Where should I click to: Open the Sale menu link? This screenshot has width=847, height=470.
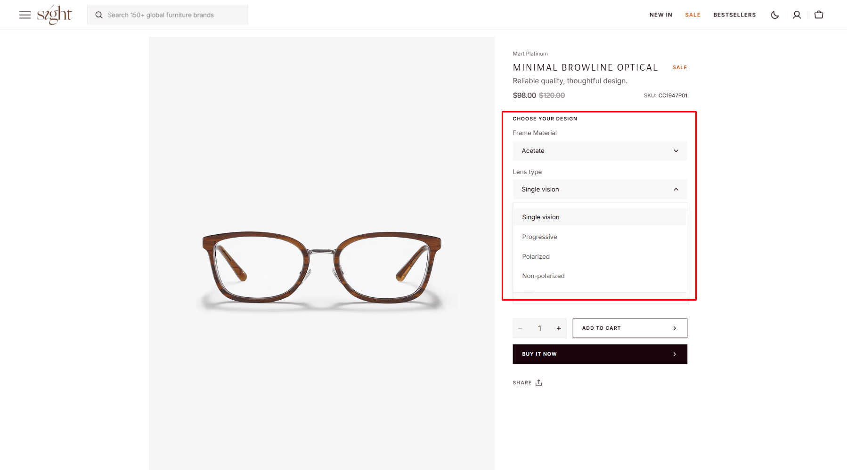692,15
